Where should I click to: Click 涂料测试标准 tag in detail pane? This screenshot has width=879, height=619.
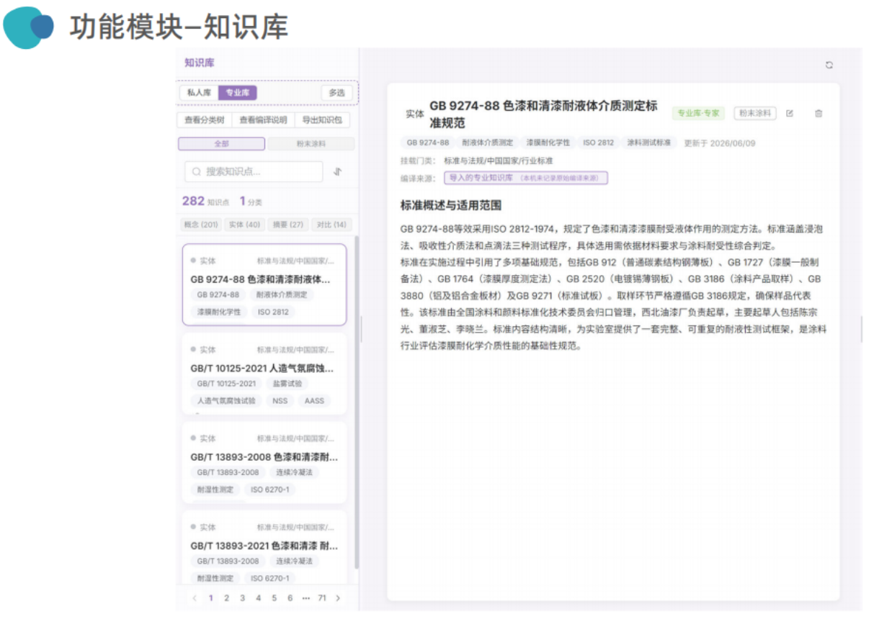648,143
